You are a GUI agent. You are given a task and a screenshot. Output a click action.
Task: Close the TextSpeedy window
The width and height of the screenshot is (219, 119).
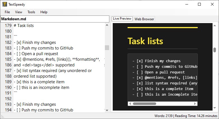(x=212, y=4)
